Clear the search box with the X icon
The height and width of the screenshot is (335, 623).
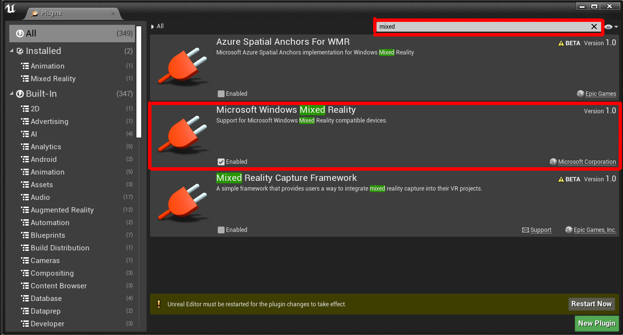(x=594, y=27)
